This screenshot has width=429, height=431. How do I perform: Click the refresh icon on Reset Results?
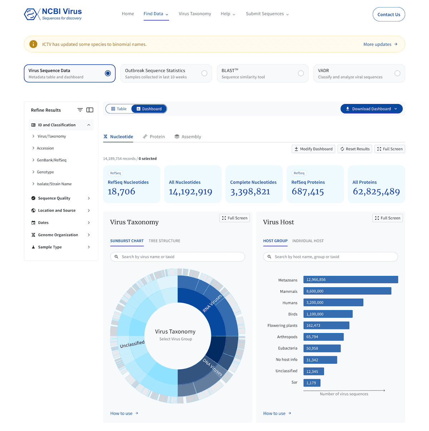pyautogui.click(x=342, y=149)
